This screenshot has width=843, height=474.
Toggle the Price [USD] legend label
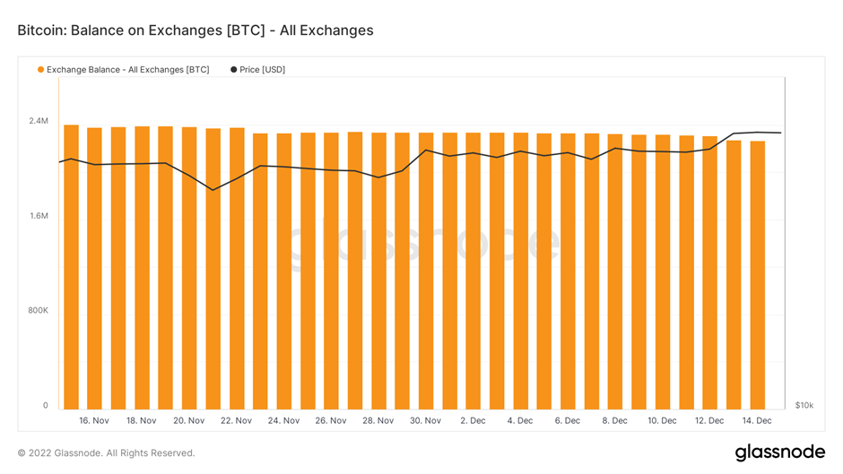pyautogui.click(x=262, y=70)
